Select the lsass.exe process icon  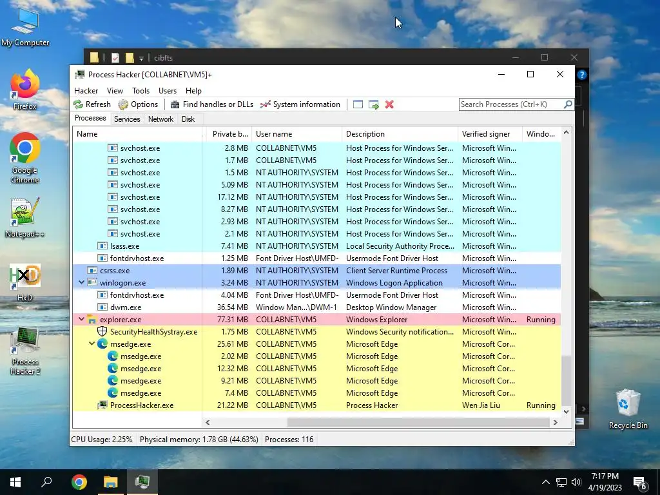(102, 246)
